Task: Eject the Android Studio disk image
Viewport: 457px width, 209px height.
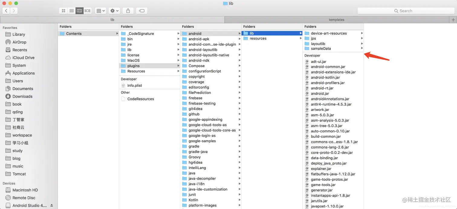Action: tap(52, 205)
